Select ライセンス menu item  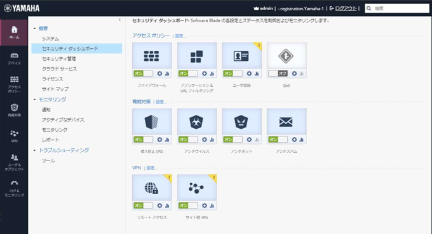[52, 79]
